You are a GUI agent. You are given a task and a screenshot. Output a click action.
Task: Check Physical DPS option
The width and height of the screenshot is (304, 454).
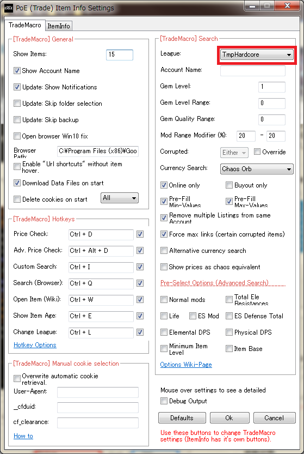point(229,332)
